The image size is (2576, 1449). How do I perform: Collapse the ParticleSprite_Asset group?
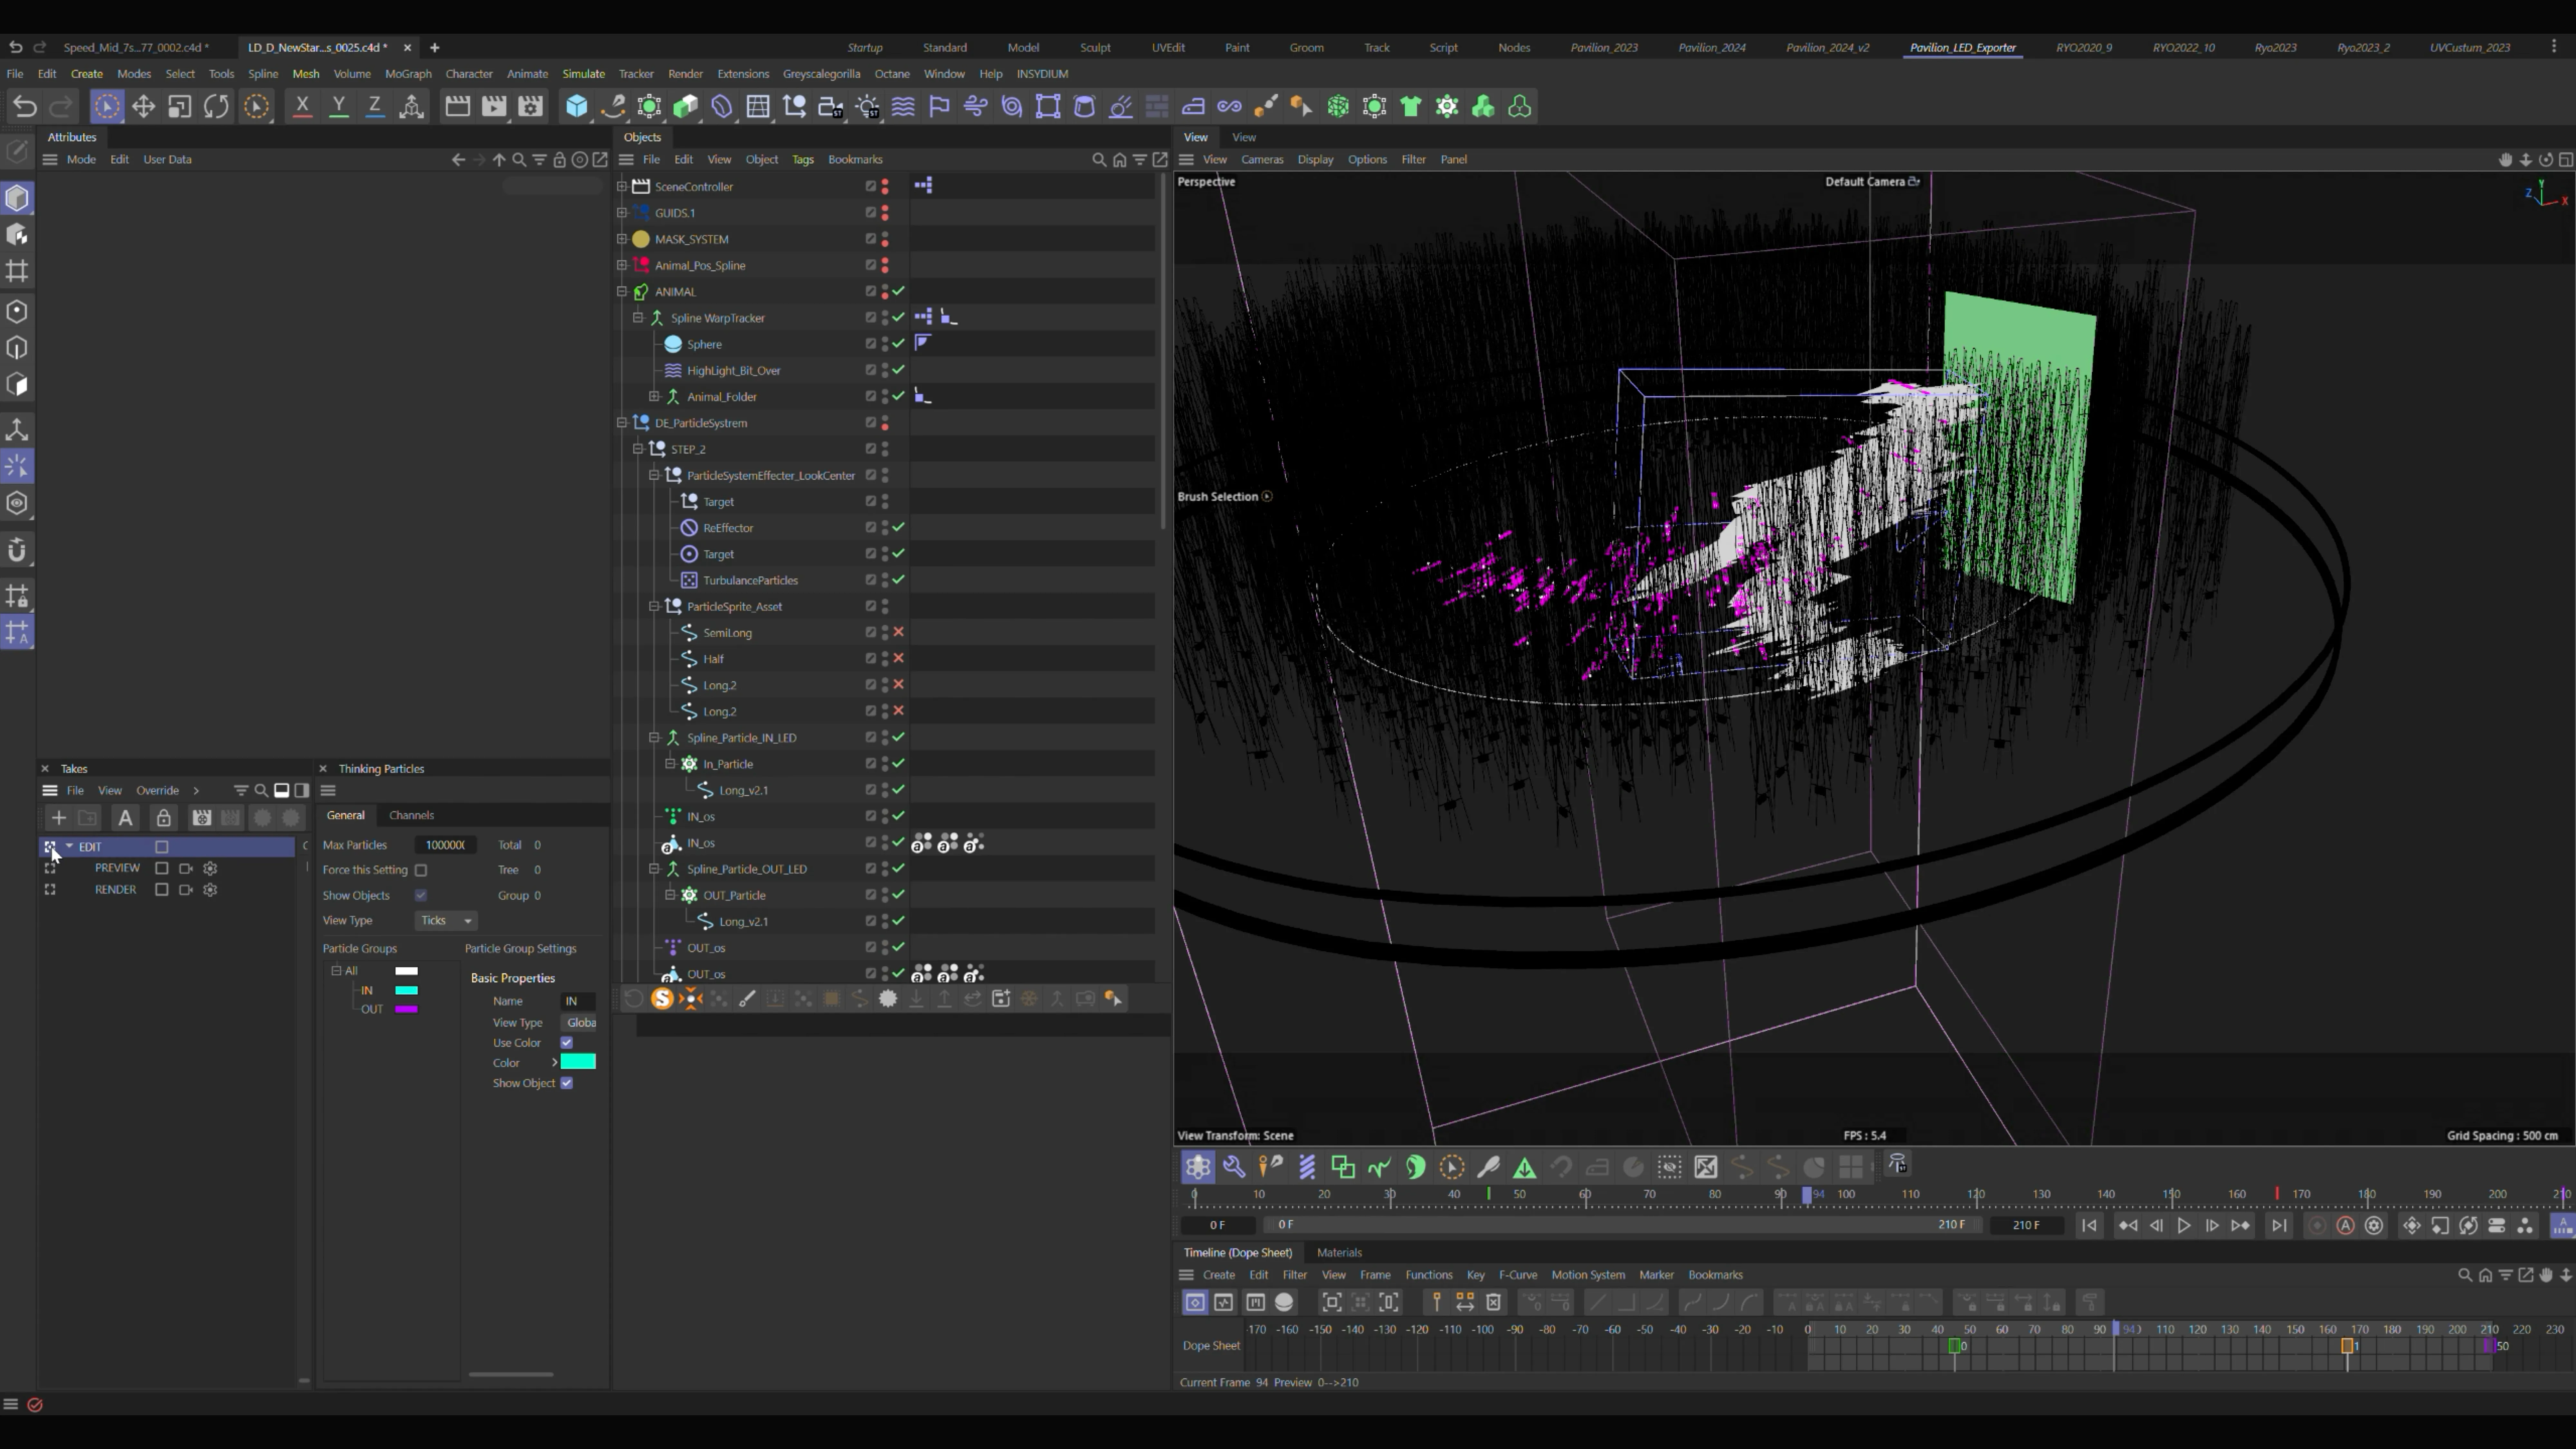click(x=654, y=606)
